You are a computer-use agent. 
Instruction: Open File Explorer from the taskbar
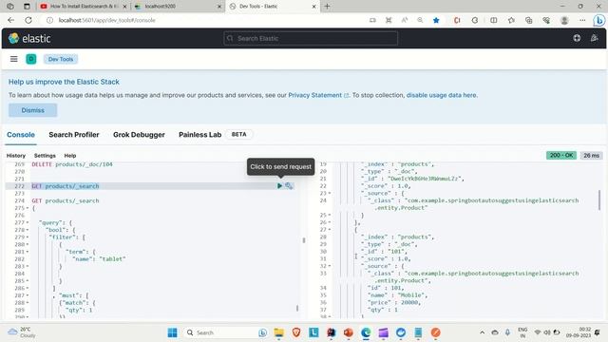[x=278, y=332]
